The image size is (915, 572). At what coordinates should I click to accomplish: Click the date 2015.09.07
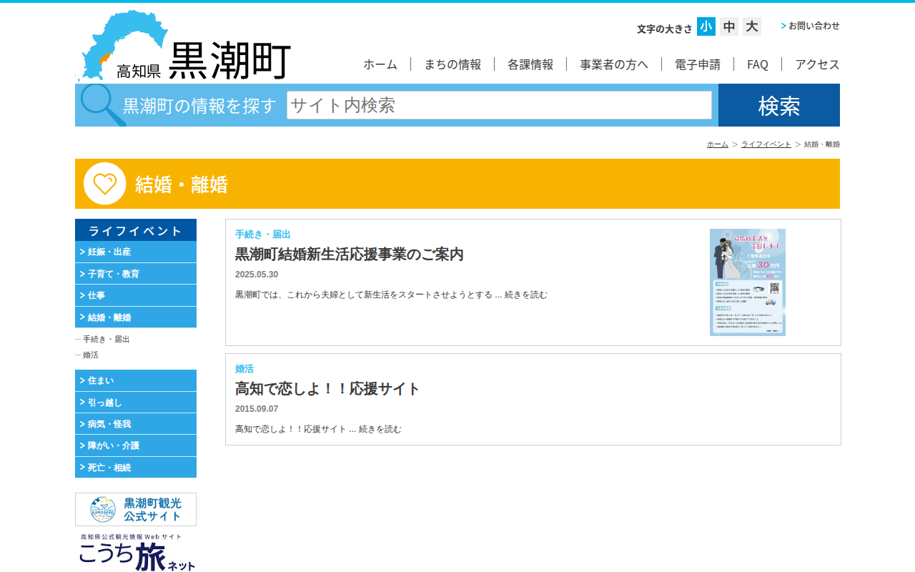coord(257,409)
